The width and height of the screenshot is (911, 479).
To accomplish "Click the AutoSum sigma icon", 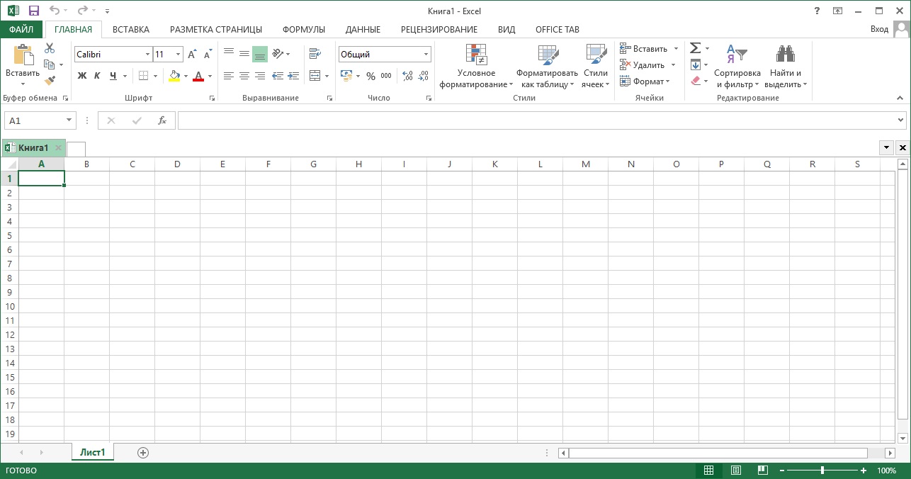I will click(695, 48).
